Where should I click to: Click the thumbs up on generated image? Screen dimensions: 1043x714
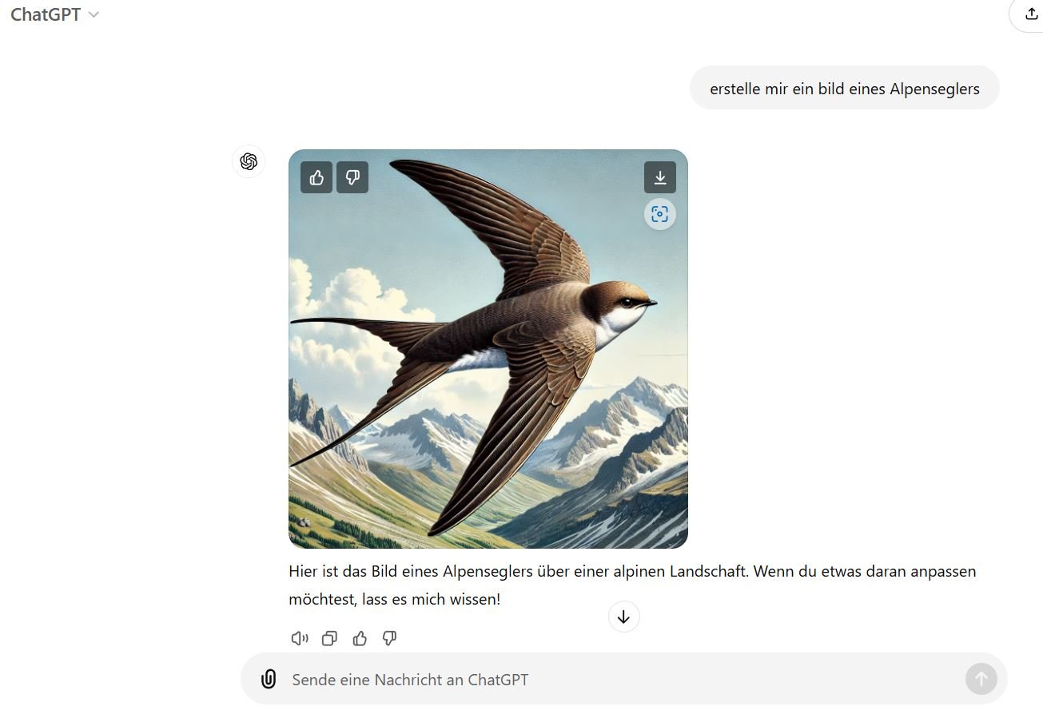[316, 177]
